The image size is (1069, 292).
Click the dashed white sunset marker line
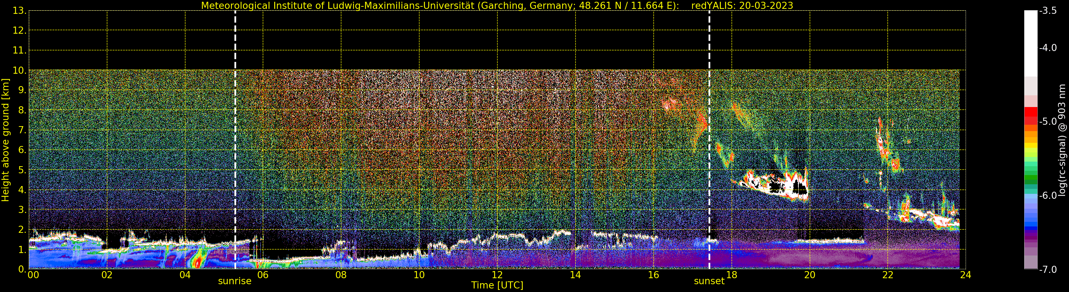coord(709,140)
